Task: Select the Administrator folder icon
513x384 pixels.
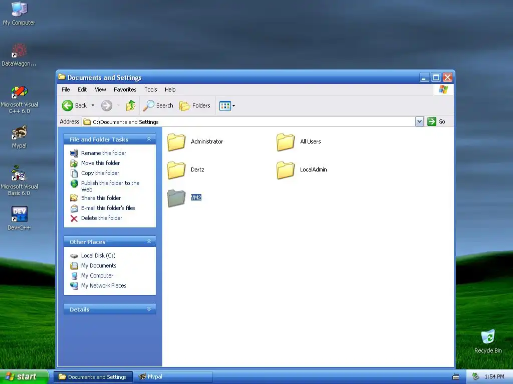Action: coord(176,142)
